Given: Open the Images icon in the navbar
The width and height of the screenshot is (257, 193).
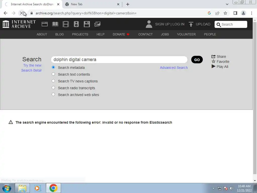Looking at the screenshot, I should pyautogui.click(x=97, y=24).
